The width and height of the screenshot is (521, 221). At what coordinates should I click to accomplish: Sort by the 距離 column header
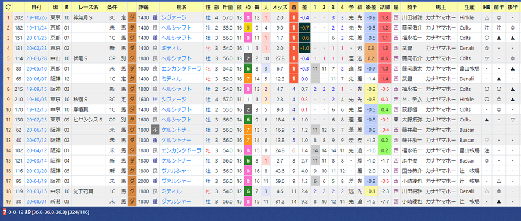click(x=144, y=7)
